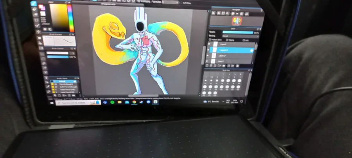Open Chrome from the Windows taskbar
The image size is (352, 158).
(134, 102)
